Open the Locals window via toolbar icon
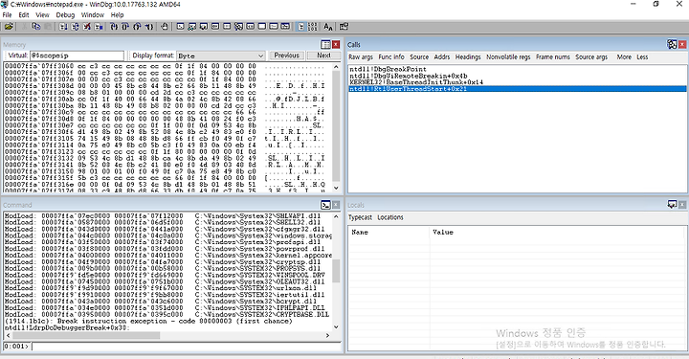689x359 pixels. click(x=204, y=27)
